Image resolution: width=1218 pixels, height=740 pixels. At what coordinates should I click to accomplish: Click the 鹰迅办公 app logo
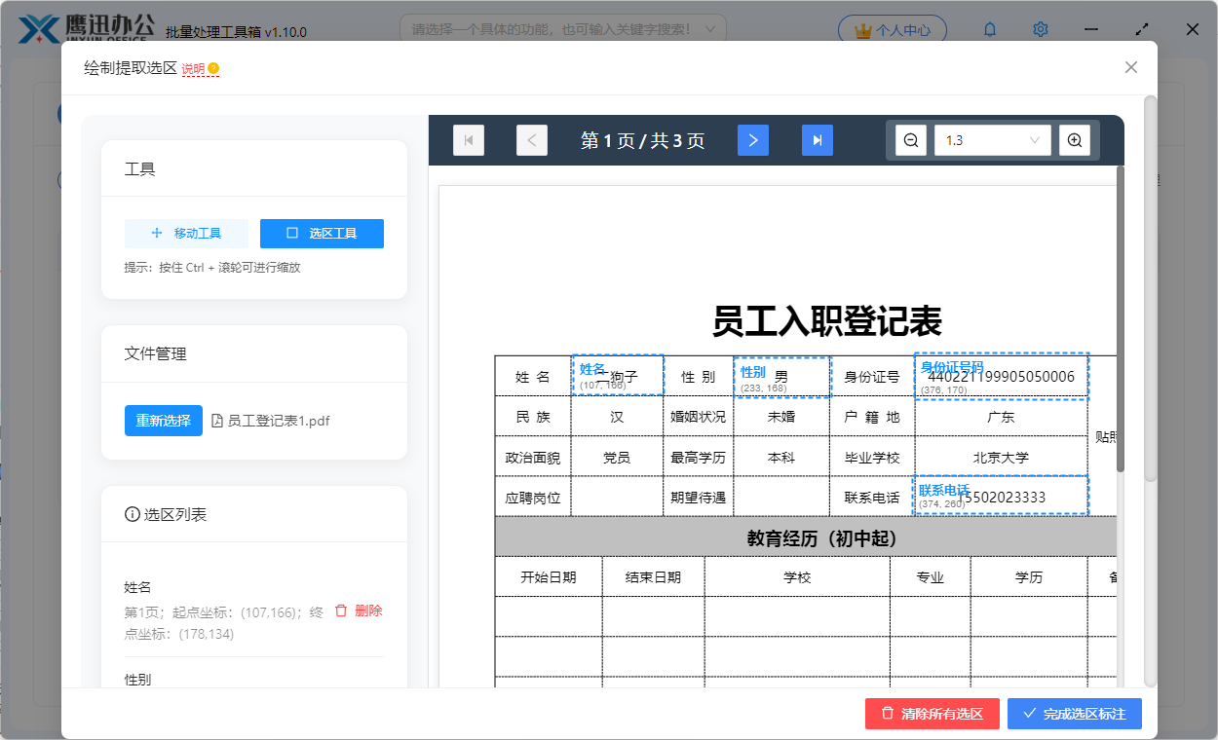[x=86, y=28]
